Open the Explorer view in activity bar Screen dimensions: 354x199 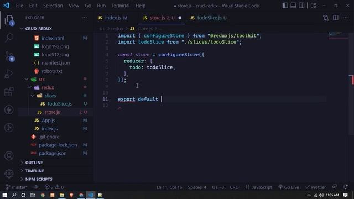9,20
